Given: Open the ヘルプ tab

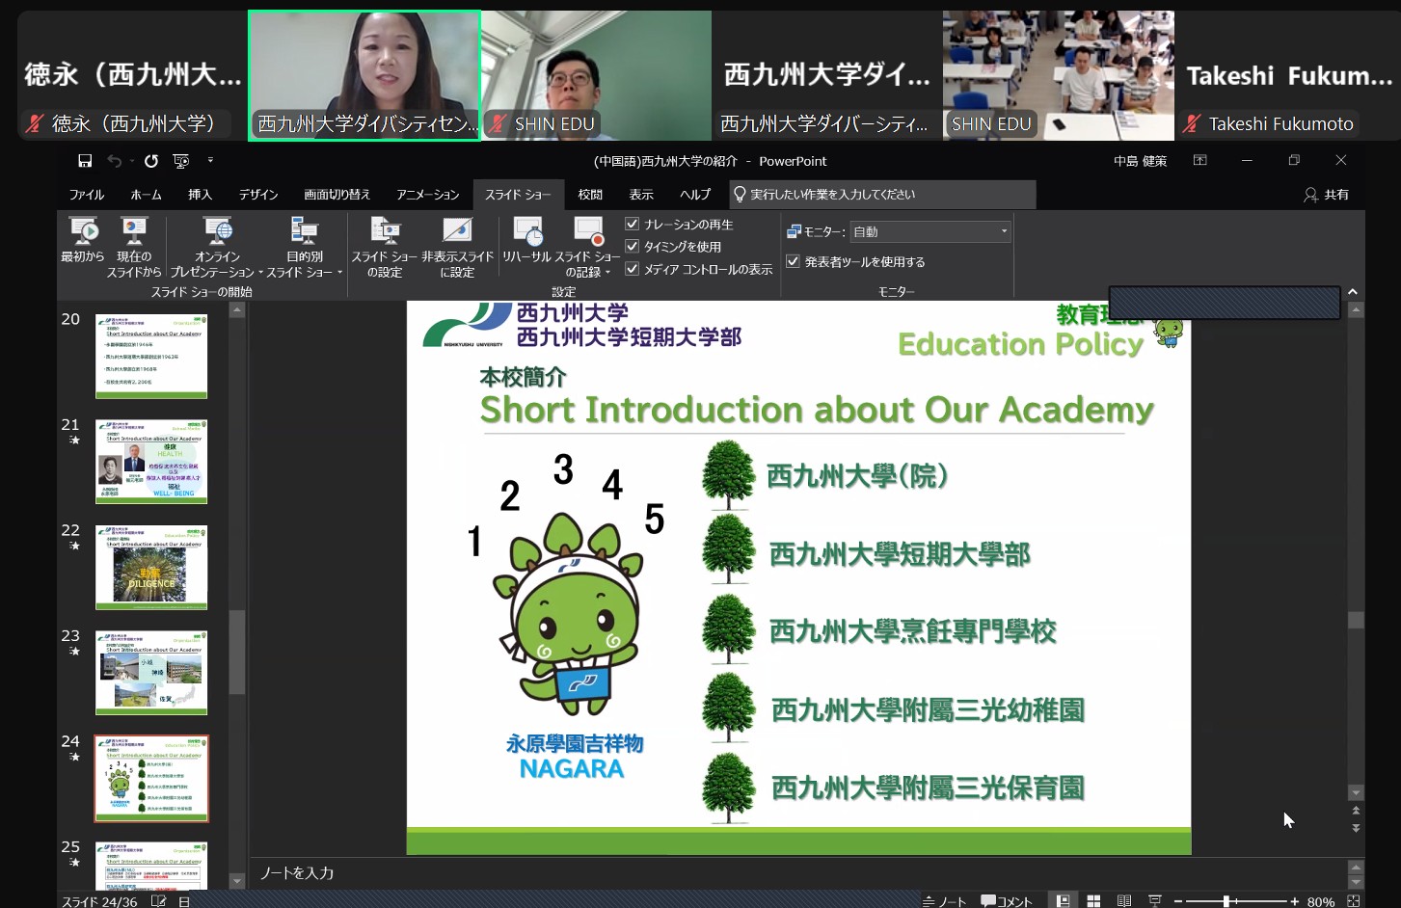Looking at the screenshot, I should (695, 195).
